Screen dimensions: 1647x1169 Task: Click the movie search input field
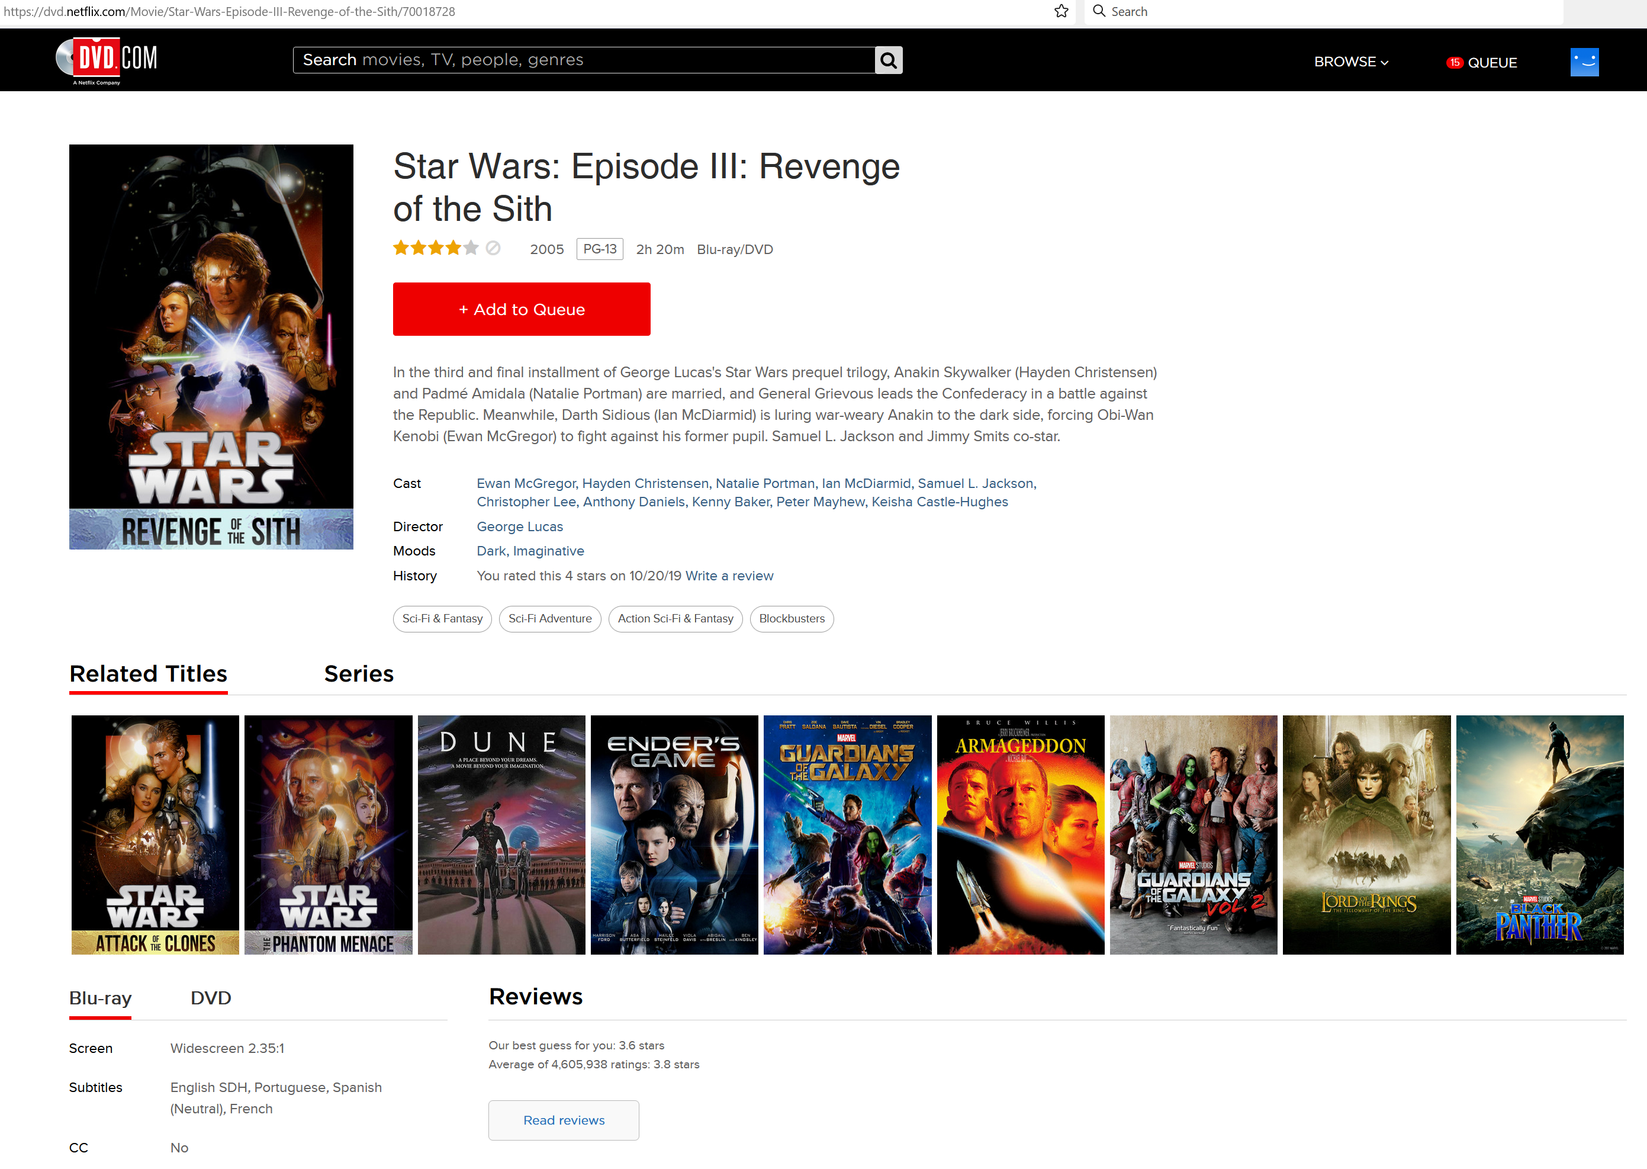[x=584, y=60]
